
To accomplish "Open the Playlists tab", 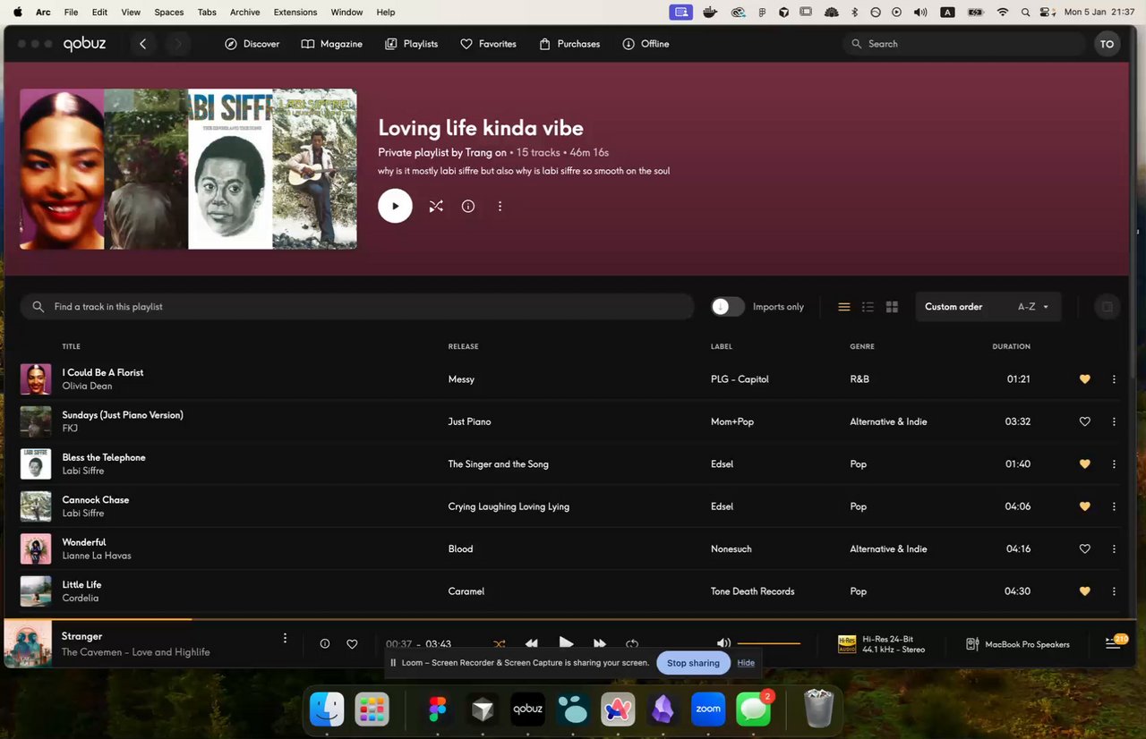I will [411, 44].
